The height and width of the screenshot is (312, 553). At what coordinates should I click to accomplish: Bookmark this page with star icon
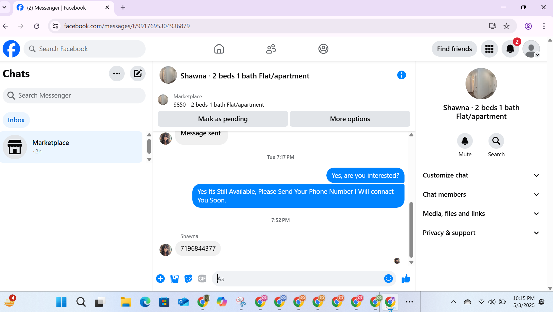[507, 26]
